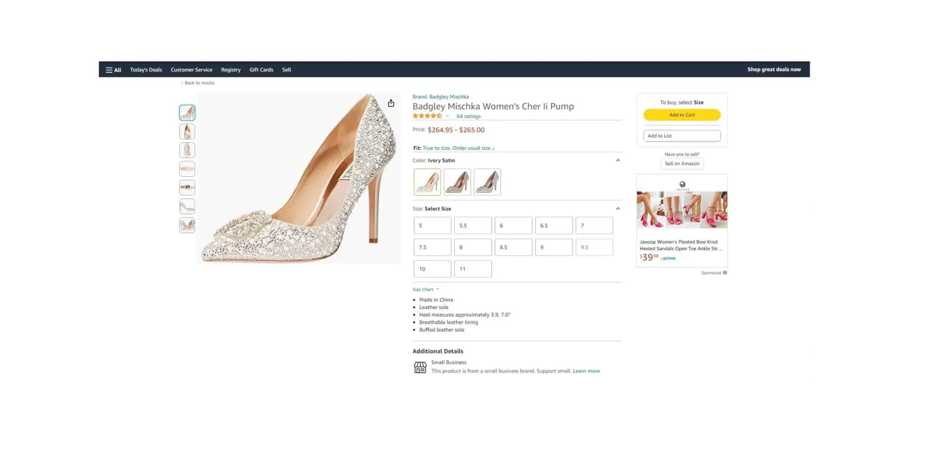Open Brand: Badgley Mischka link
Screen dimensions: 941x454
[x=440, y=97]
